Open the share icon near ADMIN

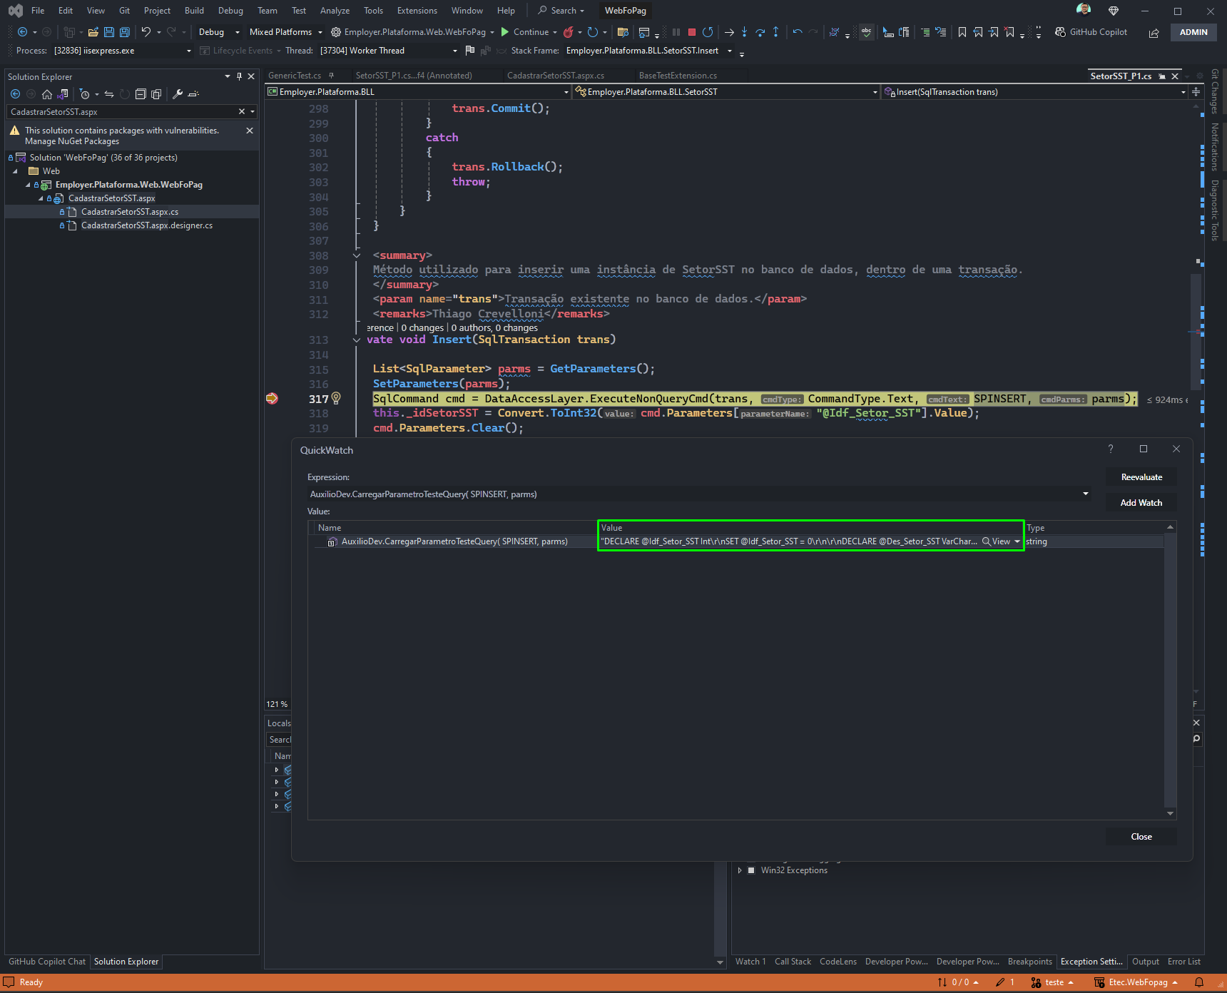point(1154,33)
